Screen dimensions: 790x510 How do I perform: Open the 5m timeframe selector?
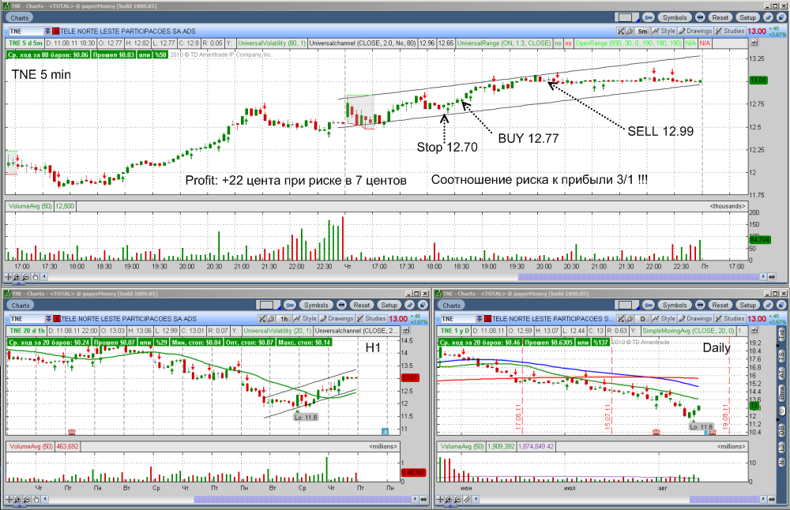pos(642,32)
